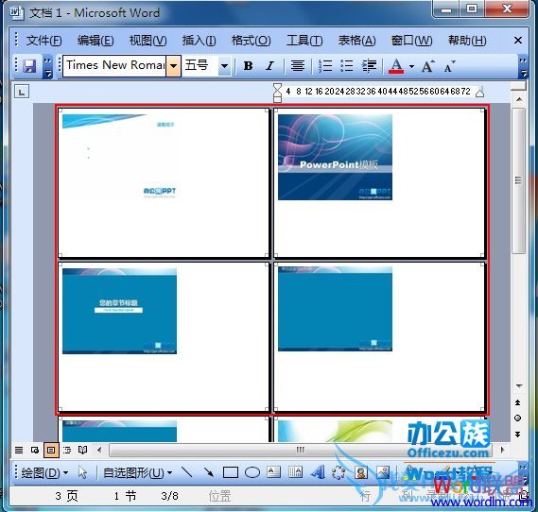Toggle bold formatting

[x=248, y=65]
